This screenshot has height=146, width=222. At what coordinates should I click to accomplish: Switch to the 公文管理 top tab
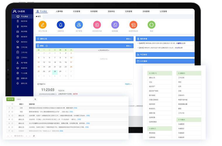[x=163, y=11]
